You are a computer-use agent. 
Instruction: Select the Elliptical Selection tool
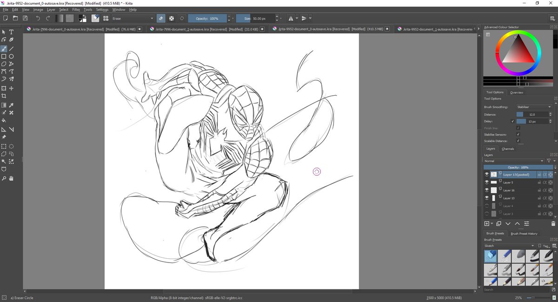pyautogui.click(x=11, y=146)
